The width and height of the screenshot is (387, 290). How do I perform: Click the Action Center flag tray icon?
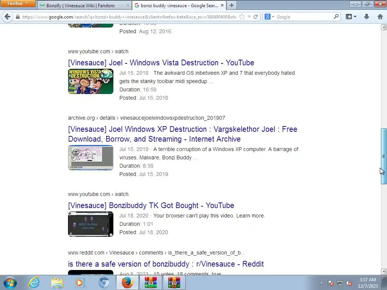[x=331, y=283]
